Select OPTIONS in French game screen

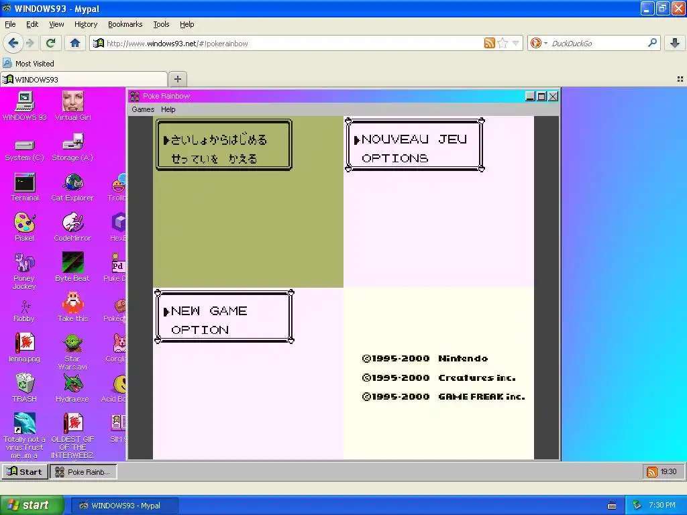tap(394, 158)
